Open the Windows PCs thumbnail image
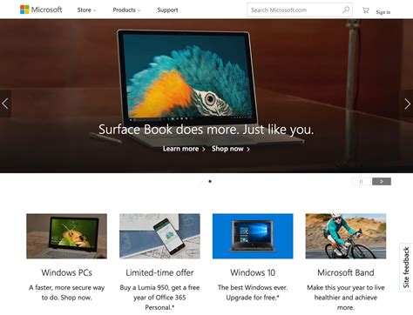This screenshot has width=413, height=315. 66,236
